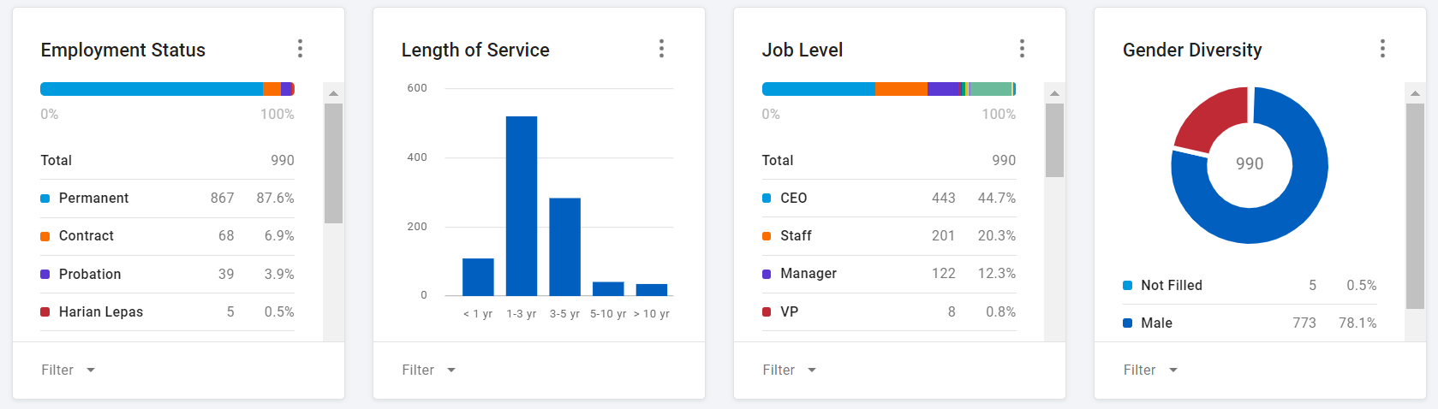Open the Gender Diversity Filter dropdown
1438x409 pixels.
click(1150, 370)
